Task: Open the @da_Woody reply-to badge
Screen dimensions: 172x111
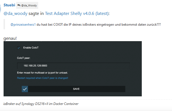Action: click(x=27, y=5)
